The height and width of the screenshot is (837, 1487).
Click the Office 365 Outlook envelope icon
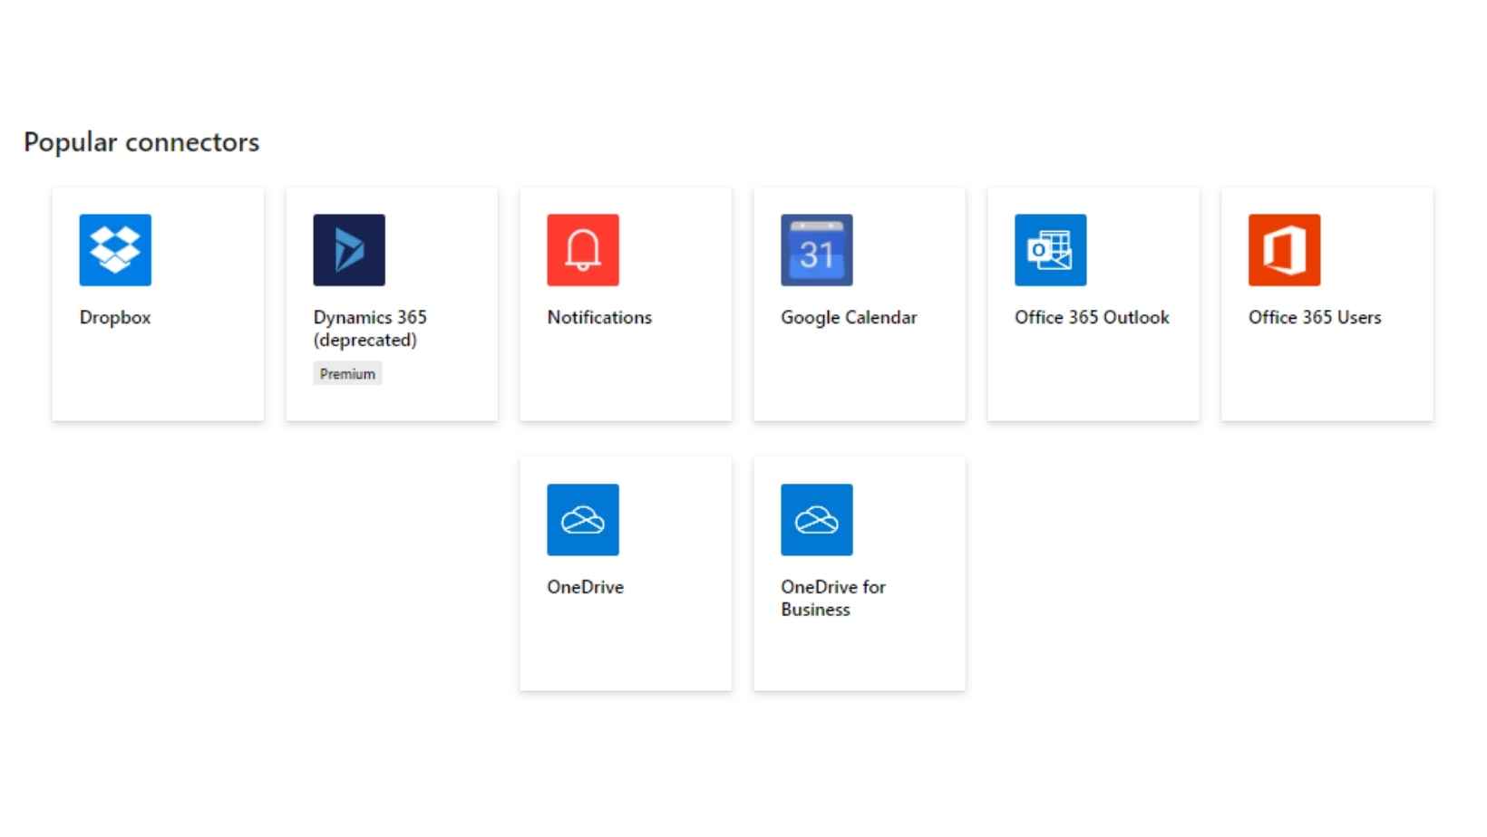pos(1050,250)
